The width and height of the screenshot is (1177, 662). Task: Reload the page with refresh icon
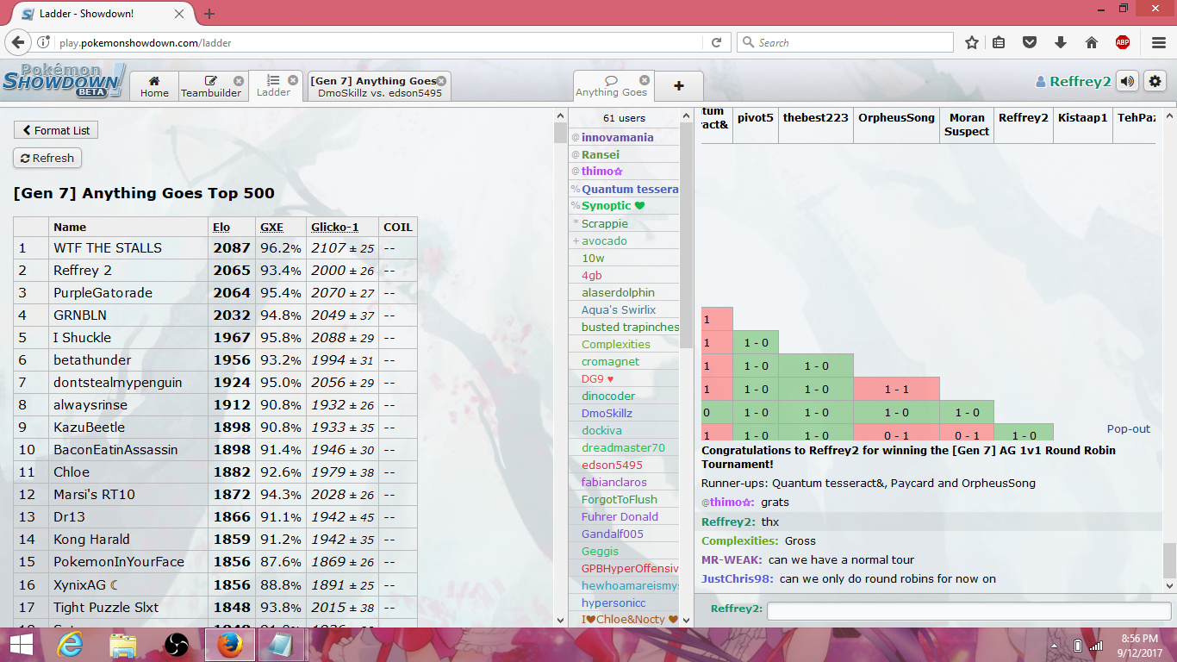pos(716,42)
